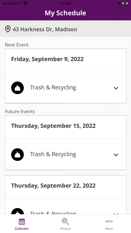Tap the battery indicator in status bar
The height and width of the screenshot is (233, 131).
[125, 3]
